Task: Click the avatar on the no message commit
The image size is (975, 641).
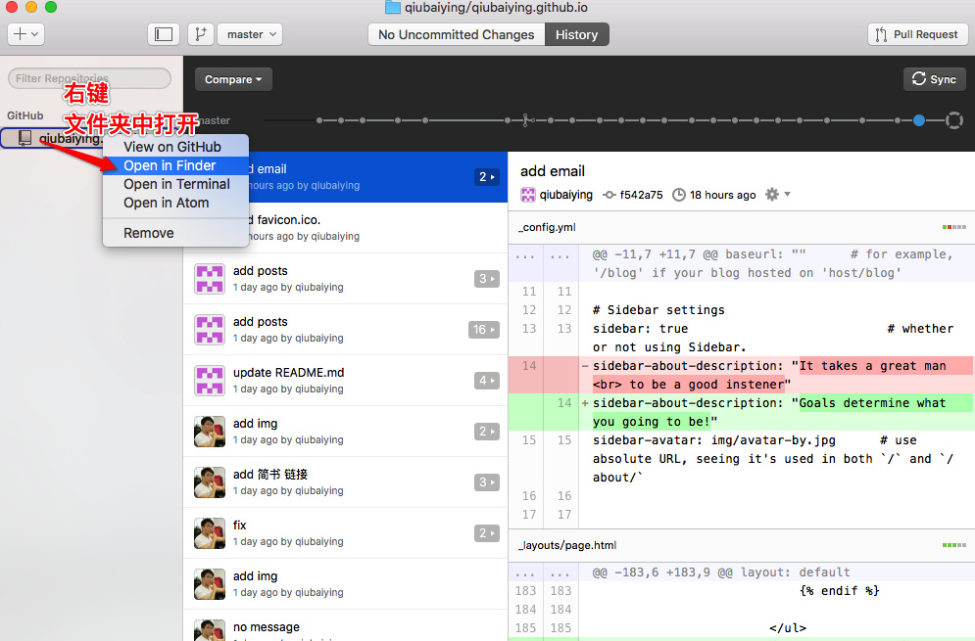Action: pos(210,630)
